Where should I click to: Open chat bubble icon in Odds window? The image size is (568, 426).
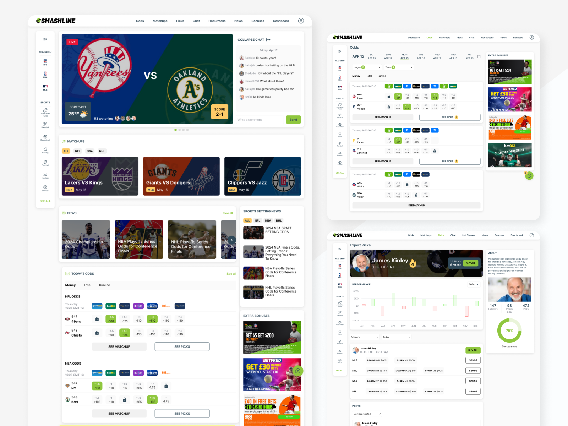[x=529, y=176]
